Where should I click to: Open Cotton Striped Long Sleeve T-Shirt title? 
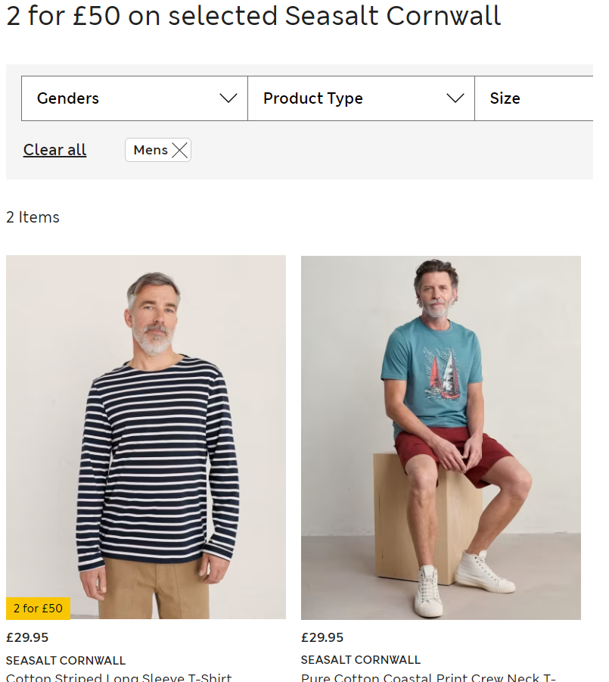point(119,677)
